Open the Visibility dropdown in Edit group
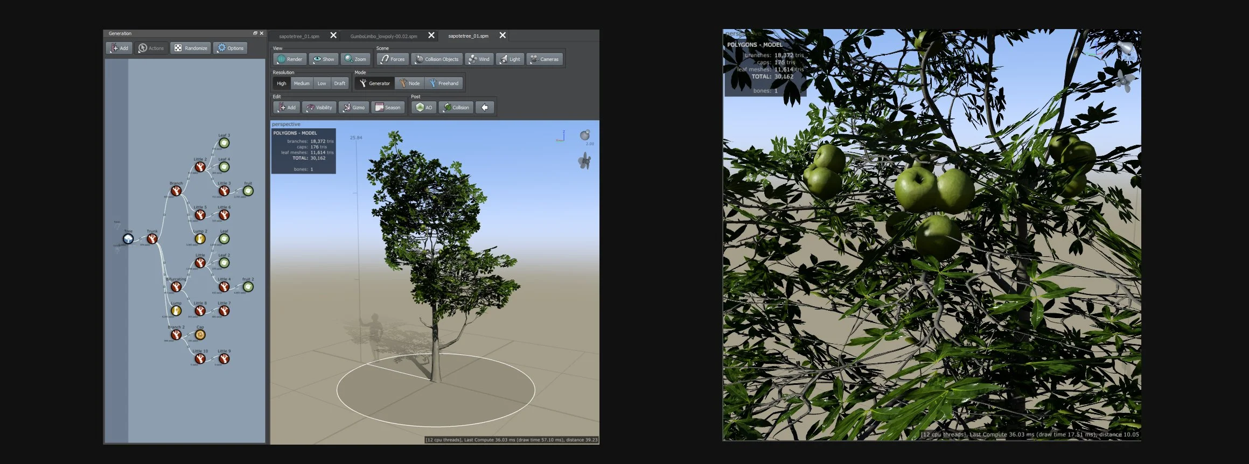 [x=319, y=107]
